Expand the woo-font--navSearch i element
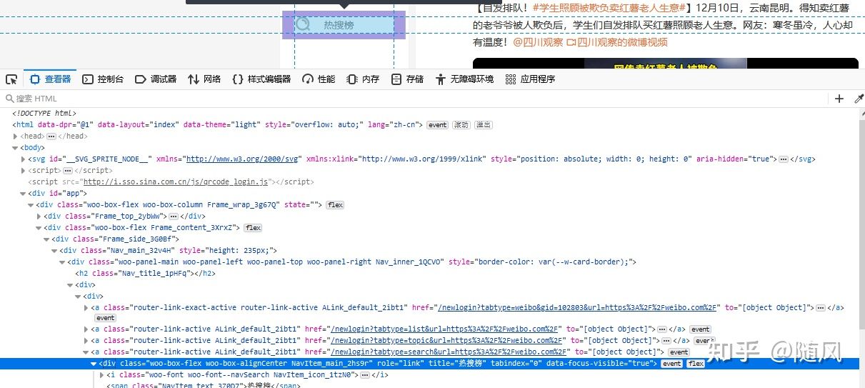 pos(101,375)
